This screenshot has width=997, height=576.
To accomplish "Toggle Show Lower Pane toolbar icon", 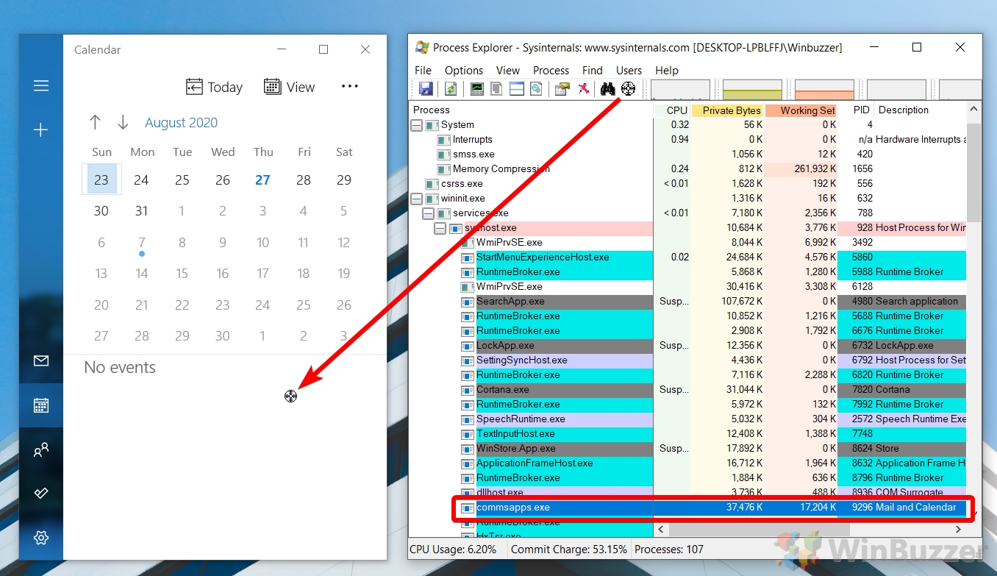I will pos(517,89).
